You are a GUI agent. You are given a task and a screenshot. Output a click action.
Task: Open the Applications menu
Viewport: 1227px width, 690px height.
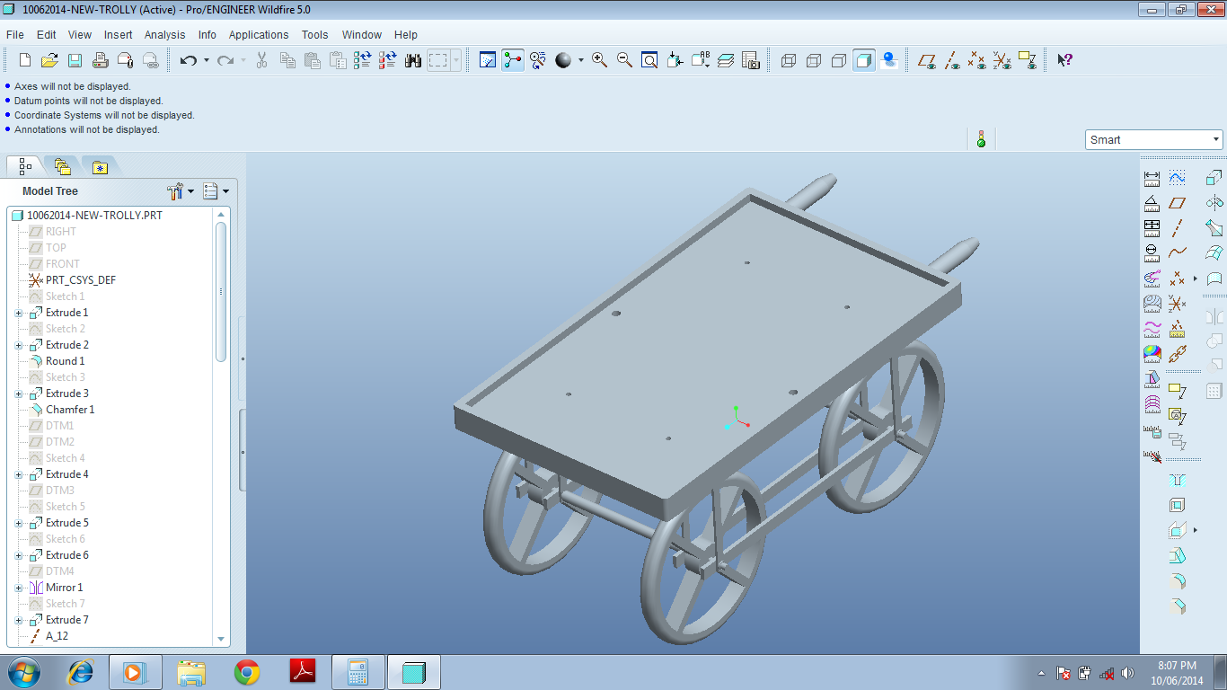259,35
